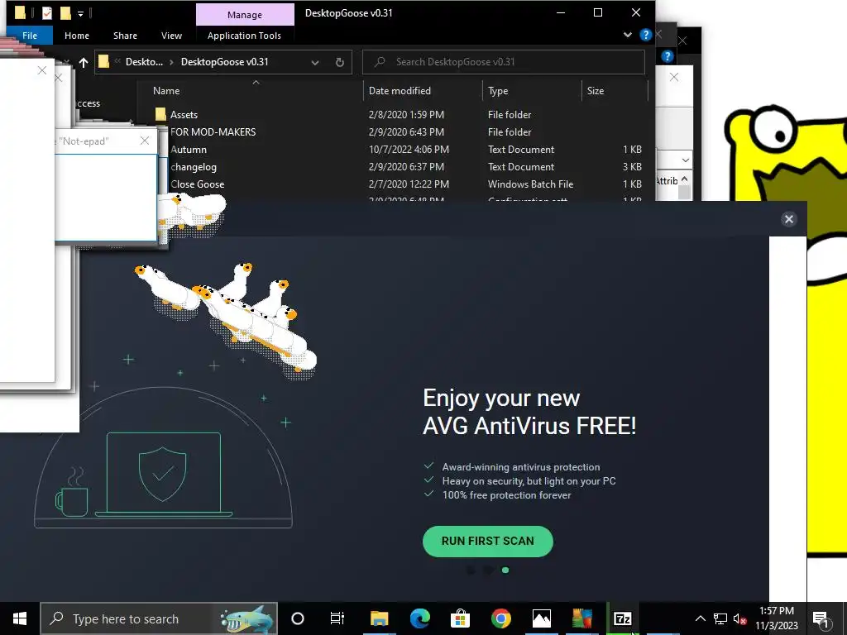Open AVG AntiVirus taskbar icon

[x=581, y=618]
